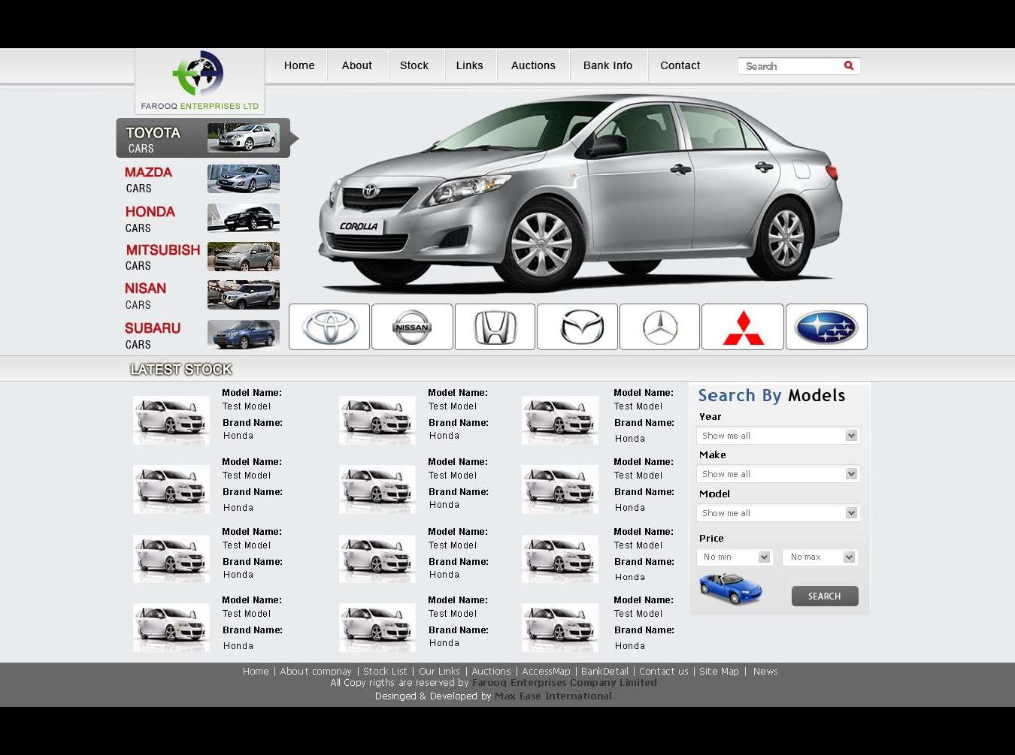
Task: Click the red search magnifier icon
Action: [x=849, y=66]
